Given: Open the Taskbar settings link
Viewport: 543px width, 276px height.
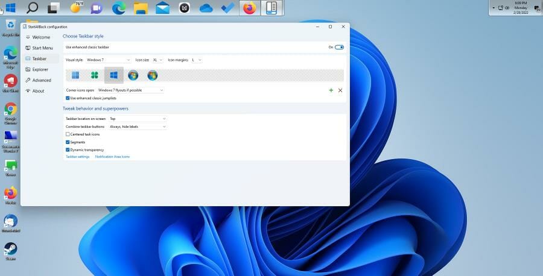Looking at the screenshot, I should (x=78, y=157).
